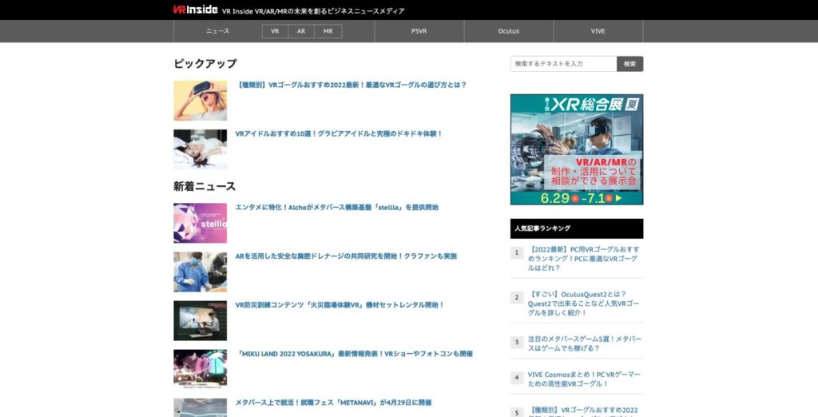
Task: Open ARを活用した安全な胸腔ドレナージ article link
Action: (x=346, y=256)
